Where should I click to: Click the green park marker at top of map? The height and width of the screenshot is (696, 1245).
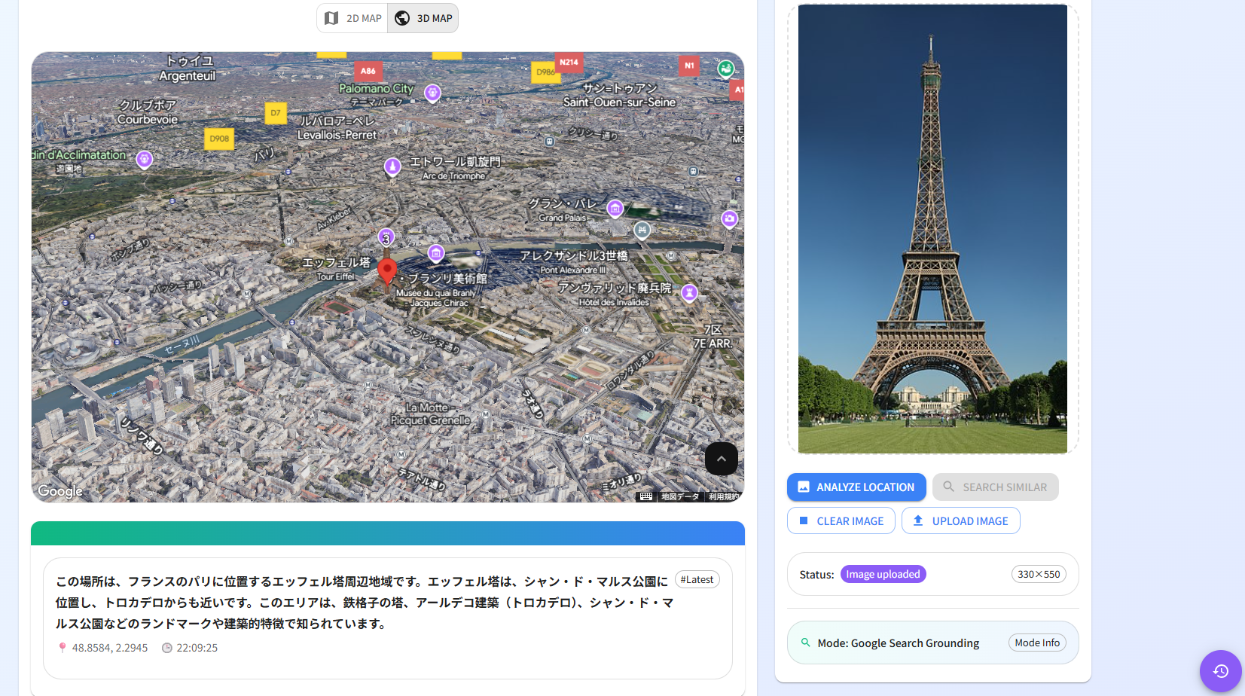point(725,68)
